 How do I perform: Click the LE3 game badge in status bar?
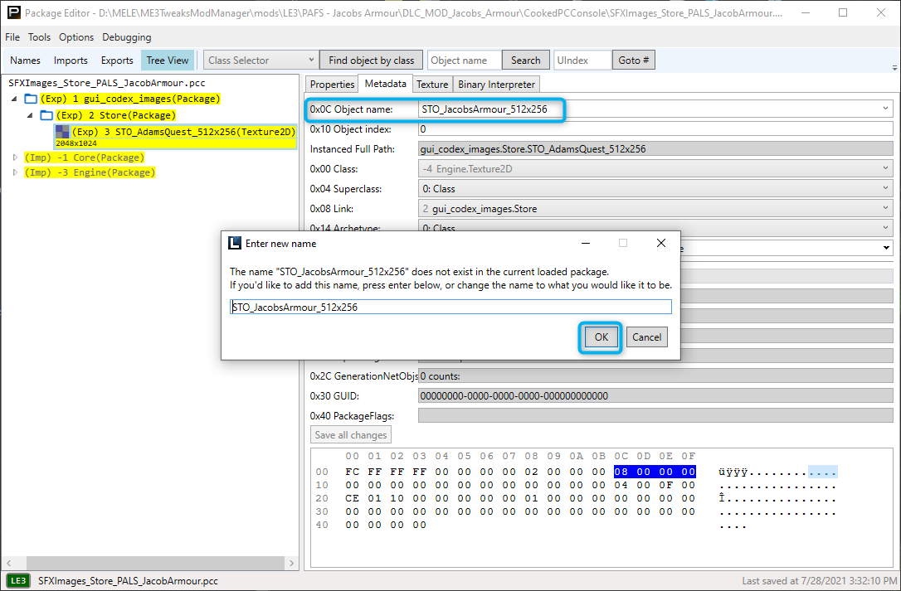coord(18,581)
